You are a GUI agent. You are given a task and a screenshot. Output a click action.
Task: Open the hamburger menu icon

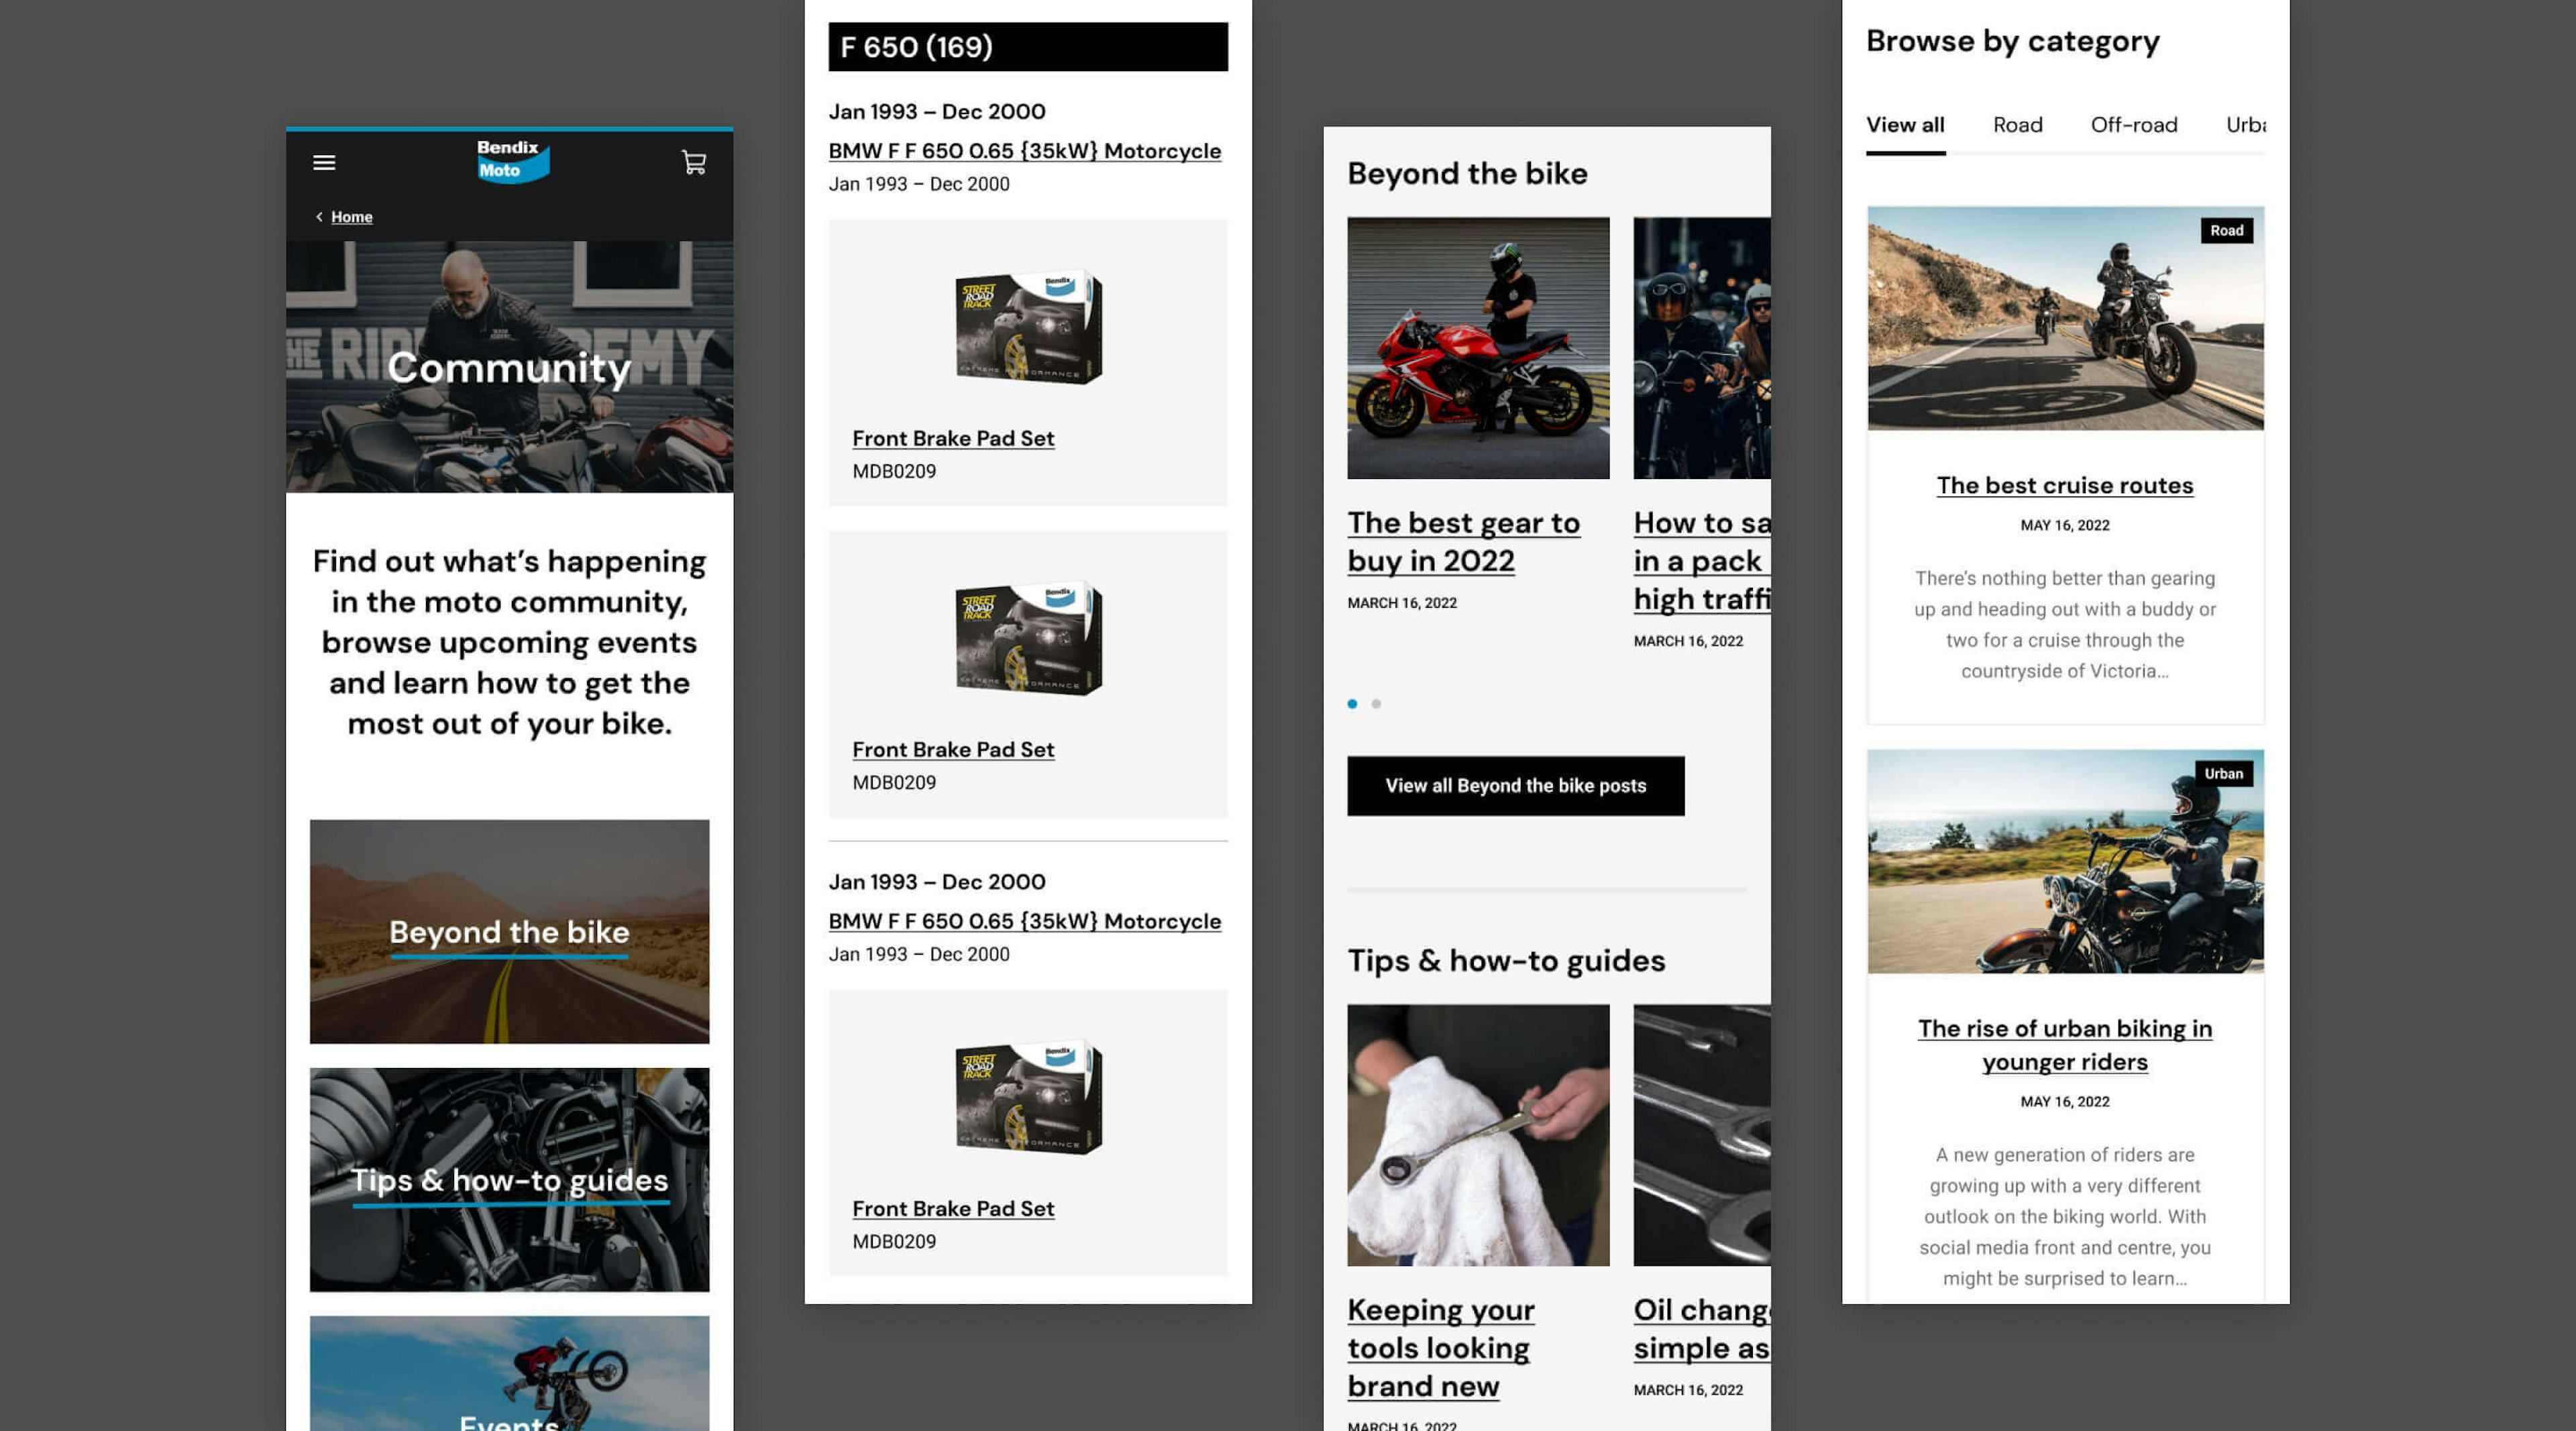click(x=324, y=162)
